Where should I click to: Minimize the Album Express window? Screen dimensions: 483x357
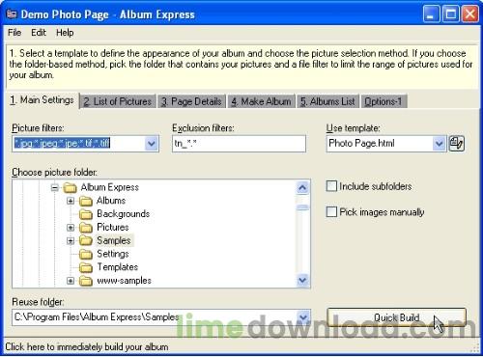[x=431, y=14]
